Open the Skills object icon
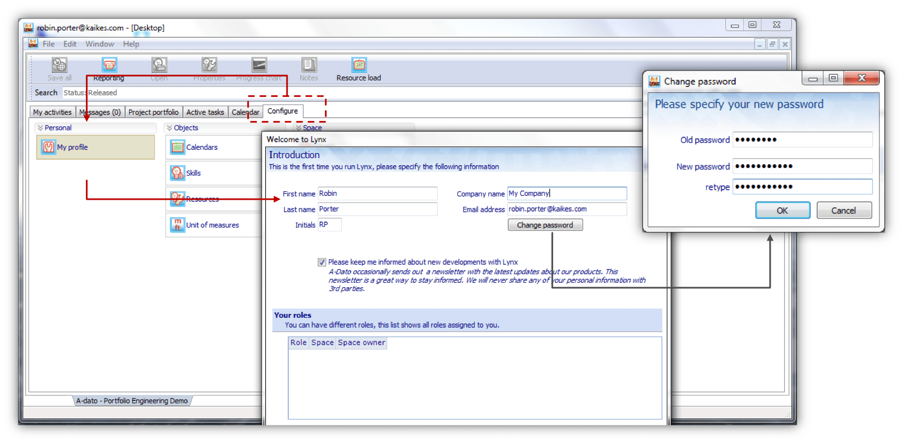This screenshot has width=902, height=442. point(177,173)
